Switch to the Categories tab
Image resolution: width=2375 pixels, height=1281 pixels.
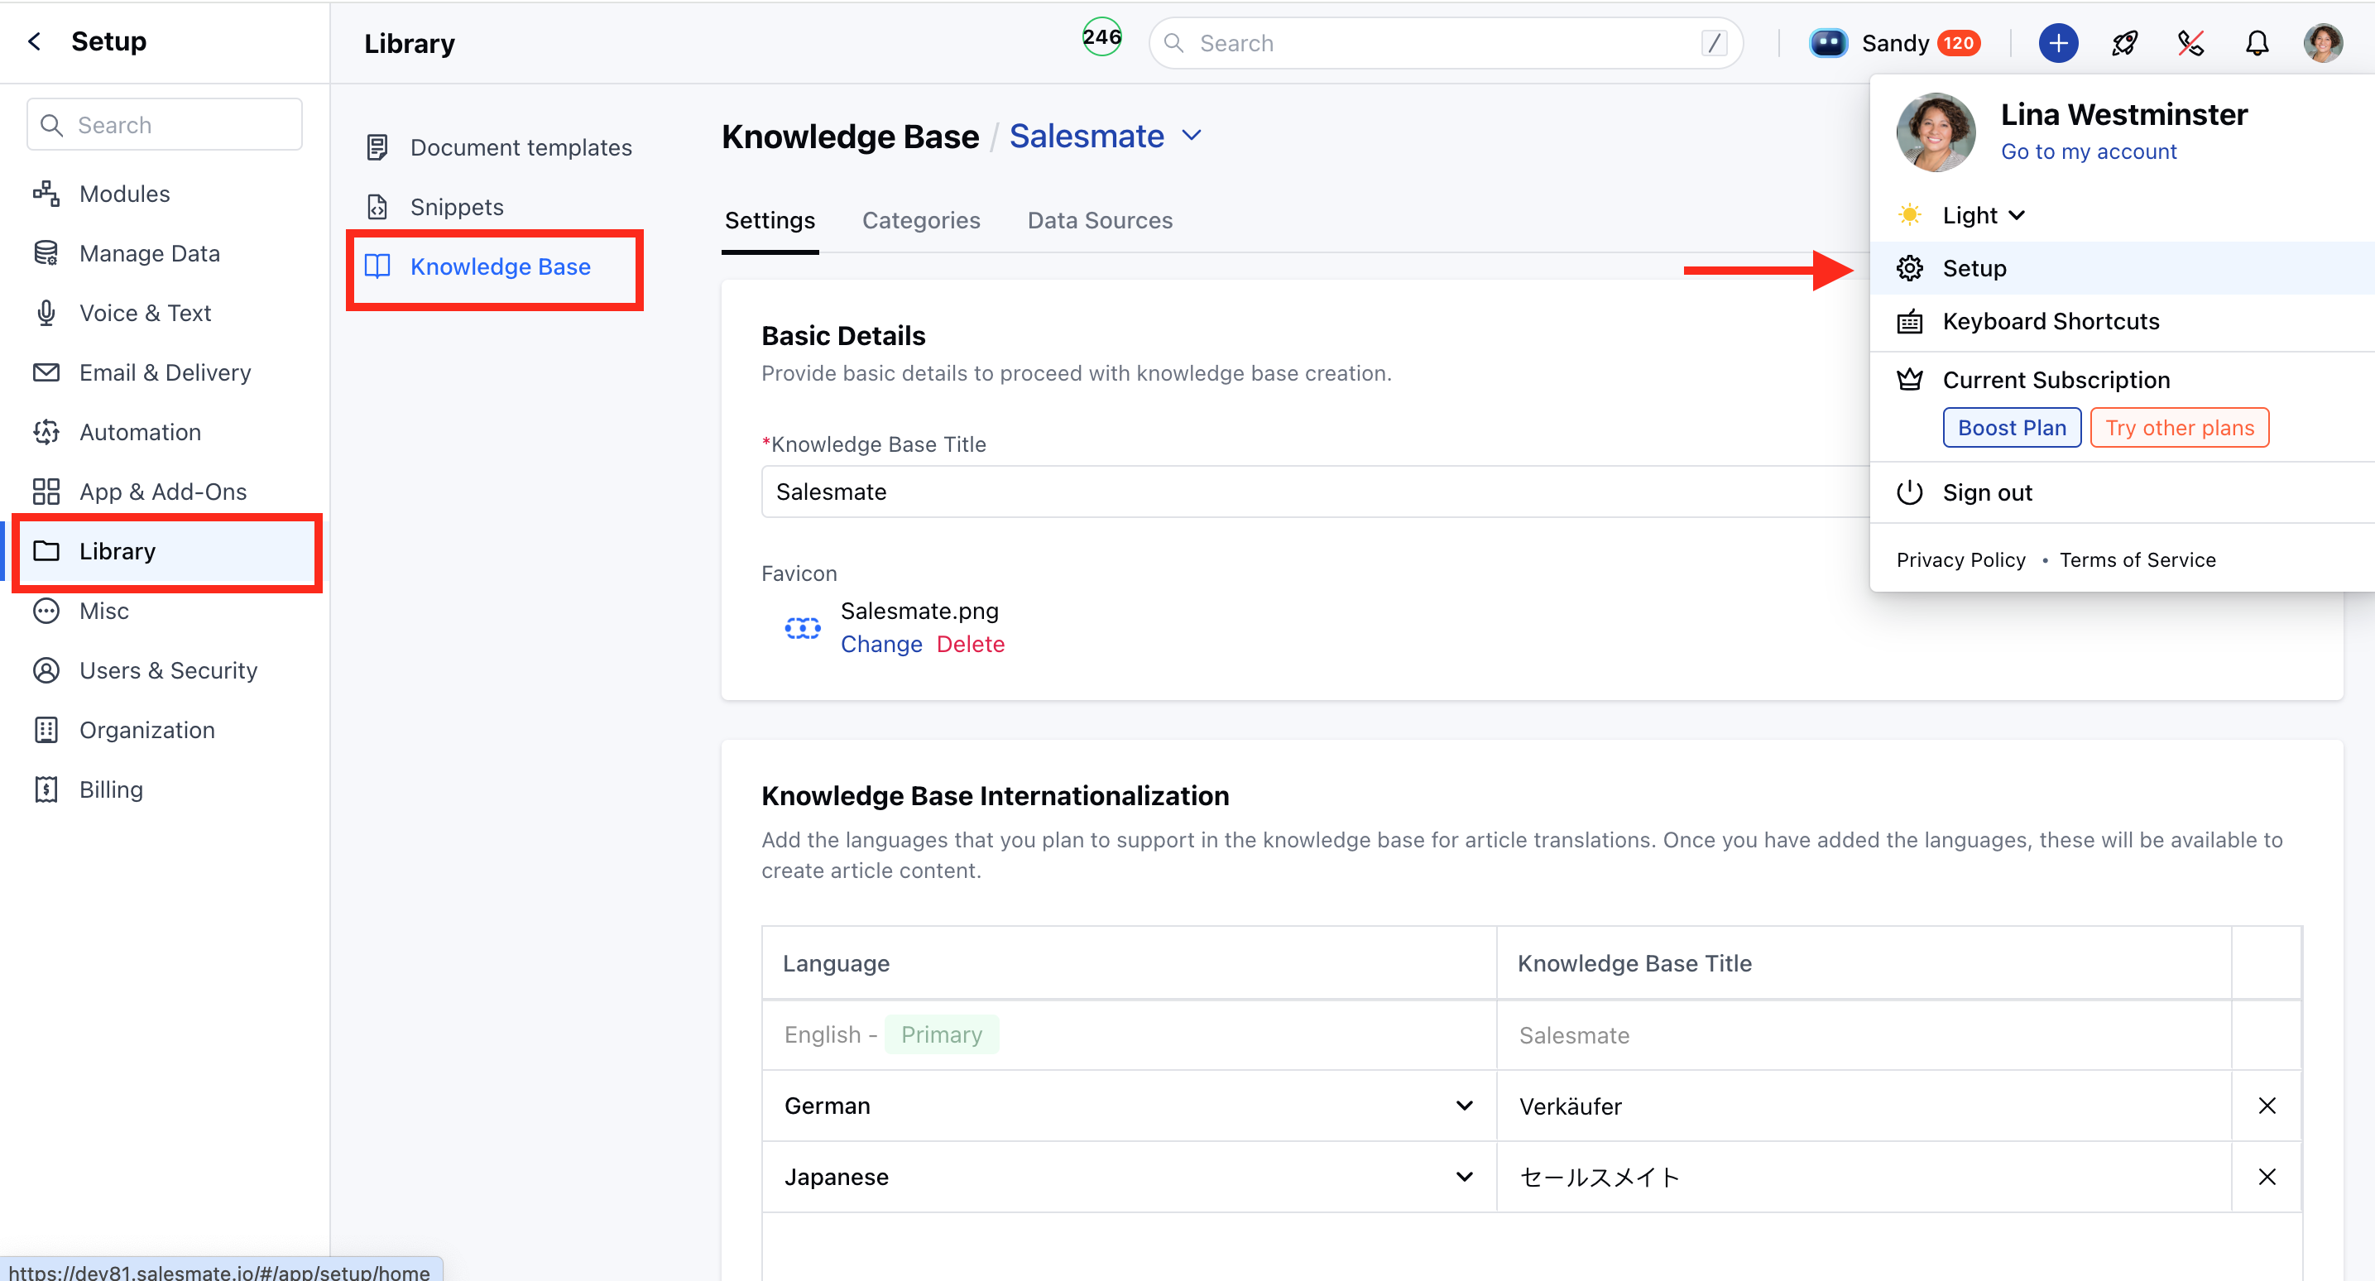coord(920,220)
